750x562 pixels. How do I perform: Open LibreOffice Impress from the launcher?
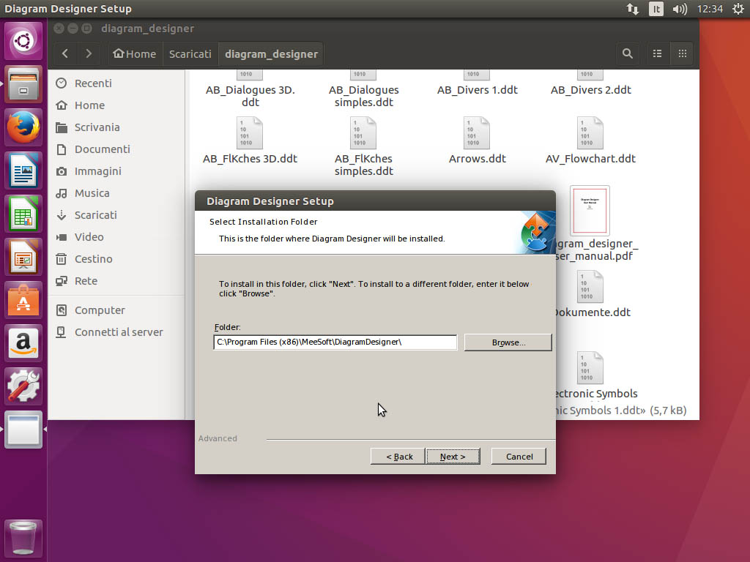click(x=23, y=258)
